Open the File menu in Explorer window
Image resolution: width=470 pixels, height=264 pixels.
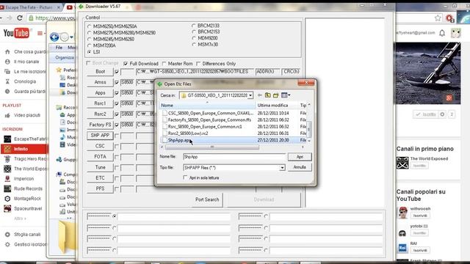pyautogui.click(x=59, y=48)
